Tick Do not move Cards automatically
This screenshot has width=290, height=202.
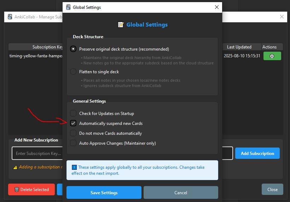[x=73, y=133]
